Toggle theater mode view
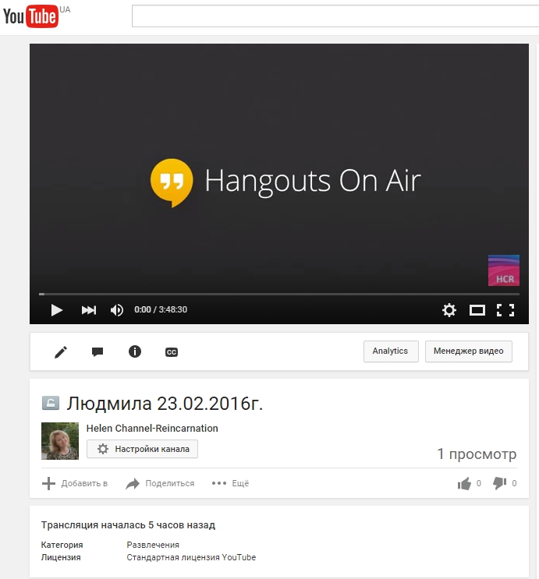The width and height of the screenshot is (539, 579). 477,310
